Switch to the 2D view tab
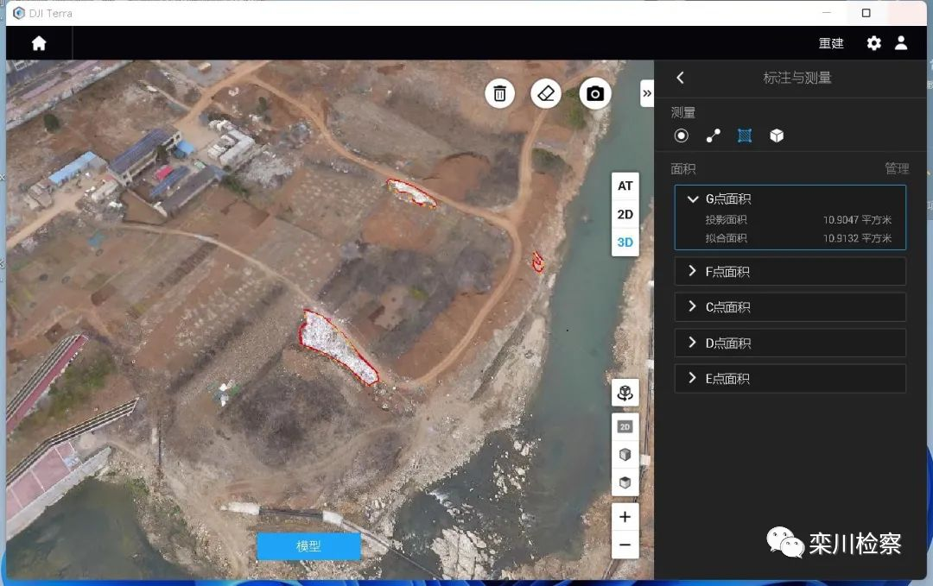The image size is (933, 586). (625, 214)
